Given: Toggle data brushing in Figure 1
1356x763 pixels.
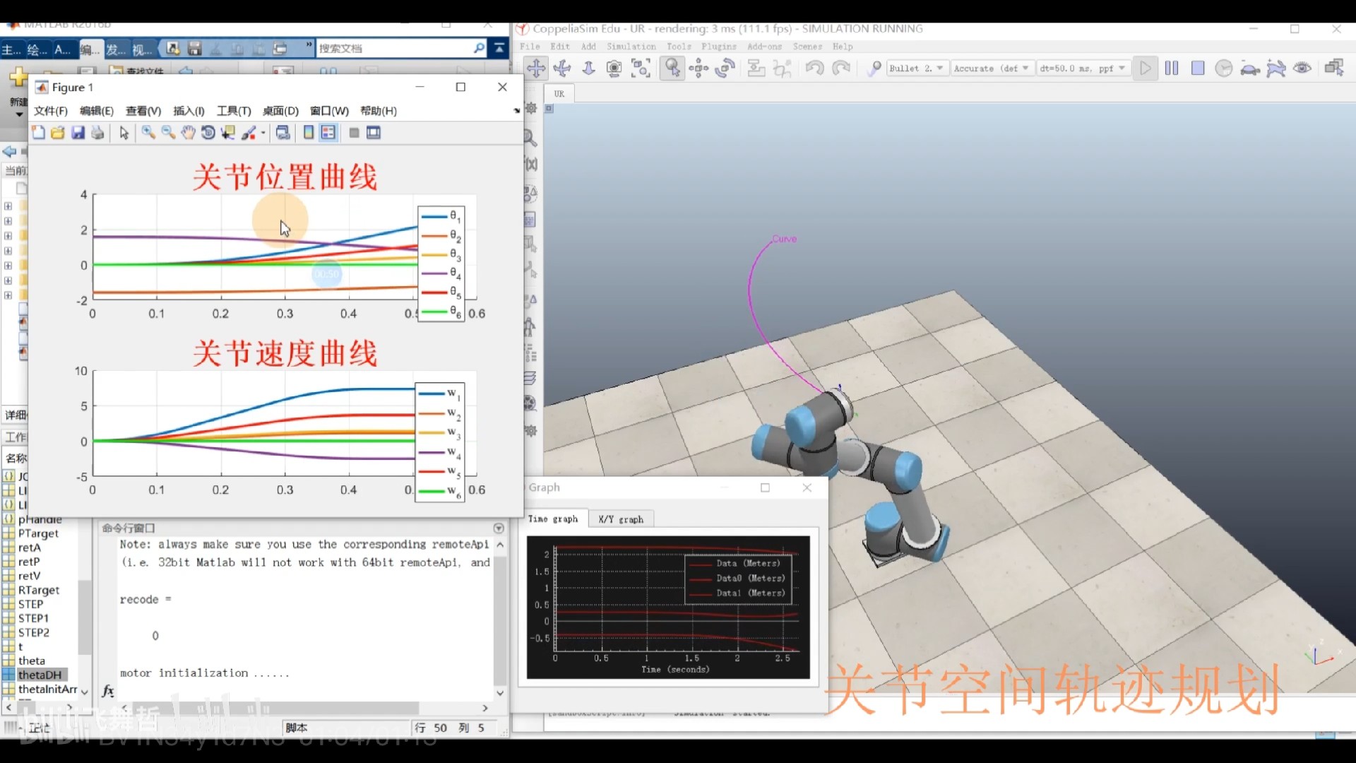Looking at the screenshot, I should 249,133.
